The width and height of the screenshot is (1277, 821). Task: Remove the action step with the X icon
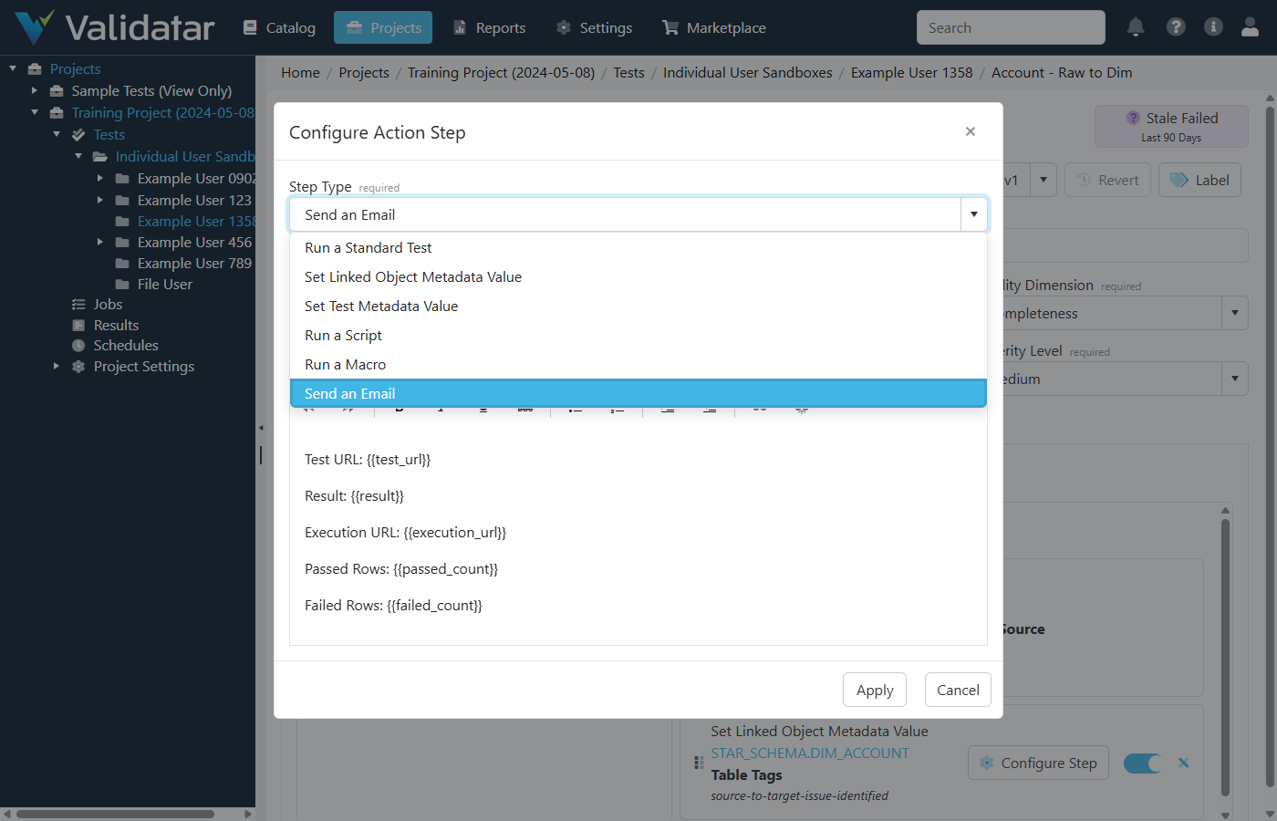pyautogui.click(x=1183, y=763)
